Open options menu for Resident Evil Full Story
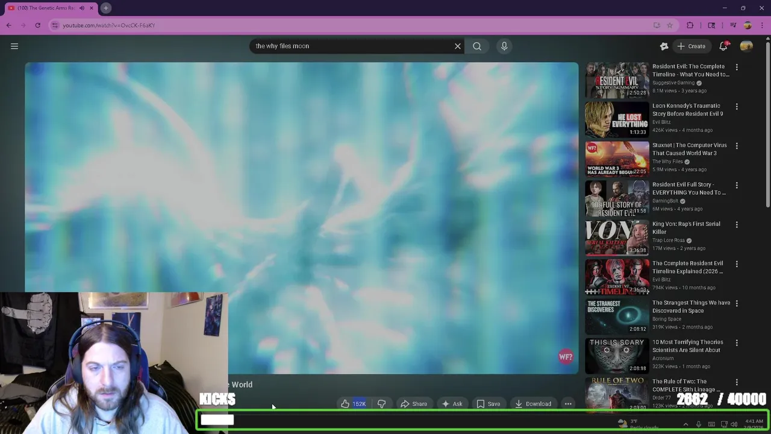Viewport: 771px width, 434px height. click(x=736, y=185)
